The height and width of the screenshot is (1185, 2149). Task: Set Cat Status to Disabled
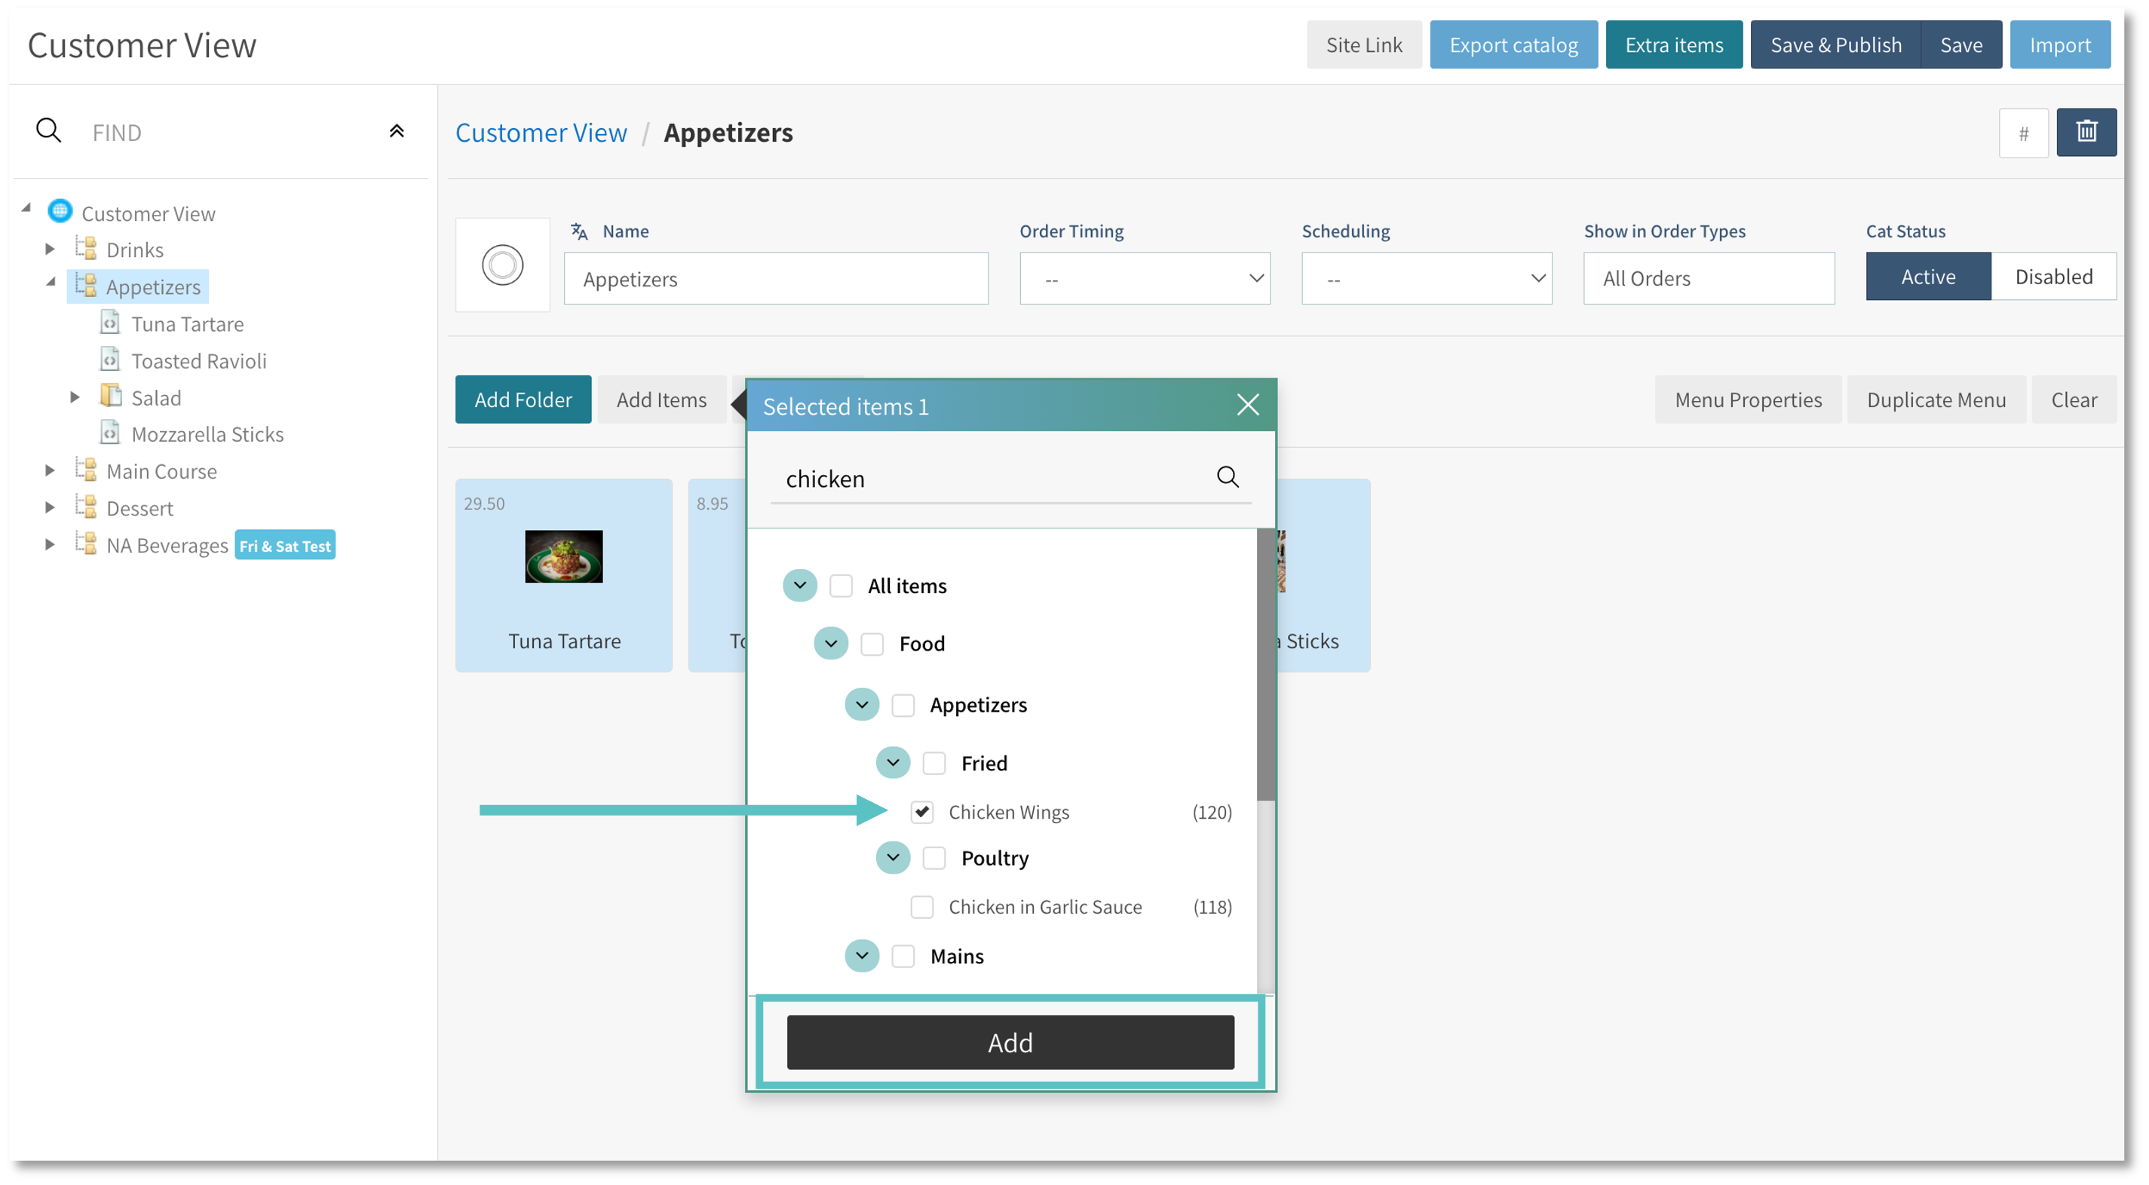pyautogui.click(x=2053, y=277)
